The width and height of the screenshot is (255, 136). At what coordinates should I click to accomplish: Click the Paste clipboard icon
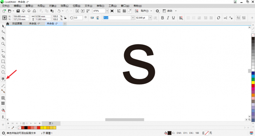[52, 11]
